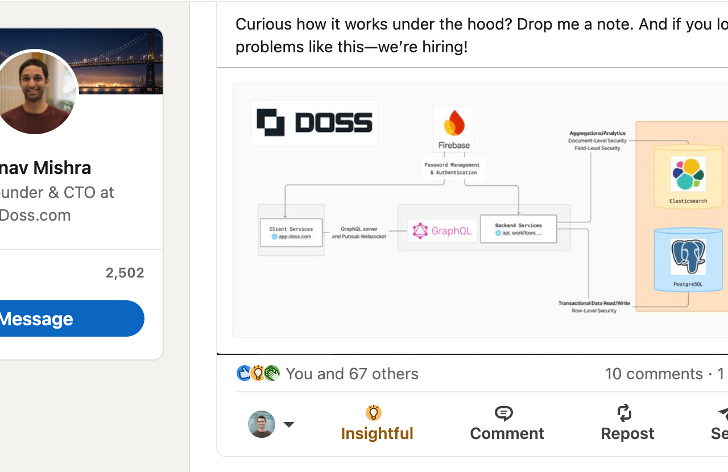Open the Comment action on the post
728x472 pixels.
pos(507,424)
